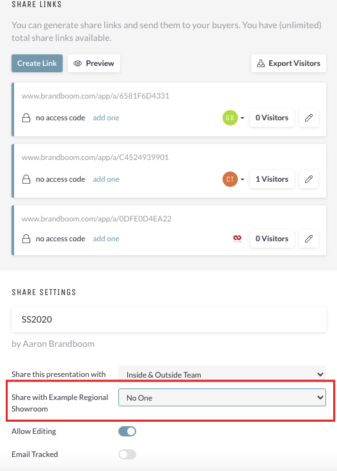Click the lock icon on first share link
This screenshot has width=337, height=471.
[26, 118]
